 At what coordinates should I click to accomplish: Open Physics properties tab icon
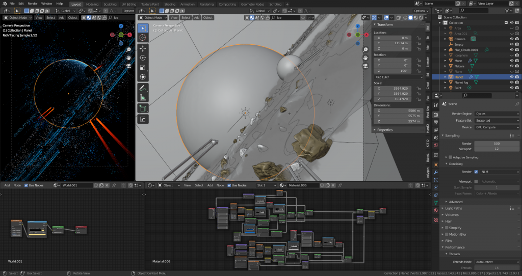[x=436, y=187]
